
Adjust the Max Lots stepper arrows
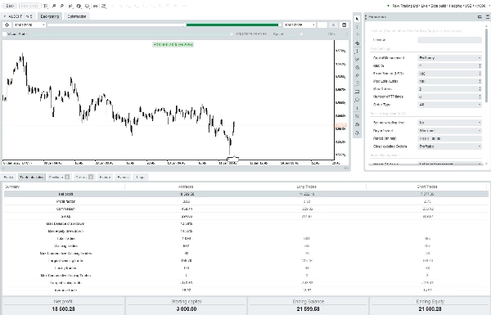[x=480, y=82]
